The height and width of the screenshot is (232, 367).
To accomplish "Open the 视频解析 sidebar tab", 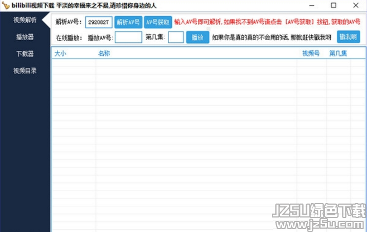I will click(25, 20).
